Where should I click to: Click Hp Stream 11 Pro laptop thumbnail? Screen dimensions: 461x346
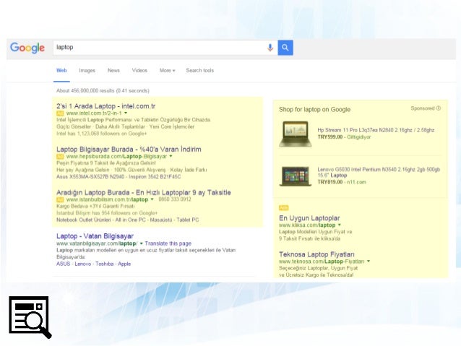296,134
